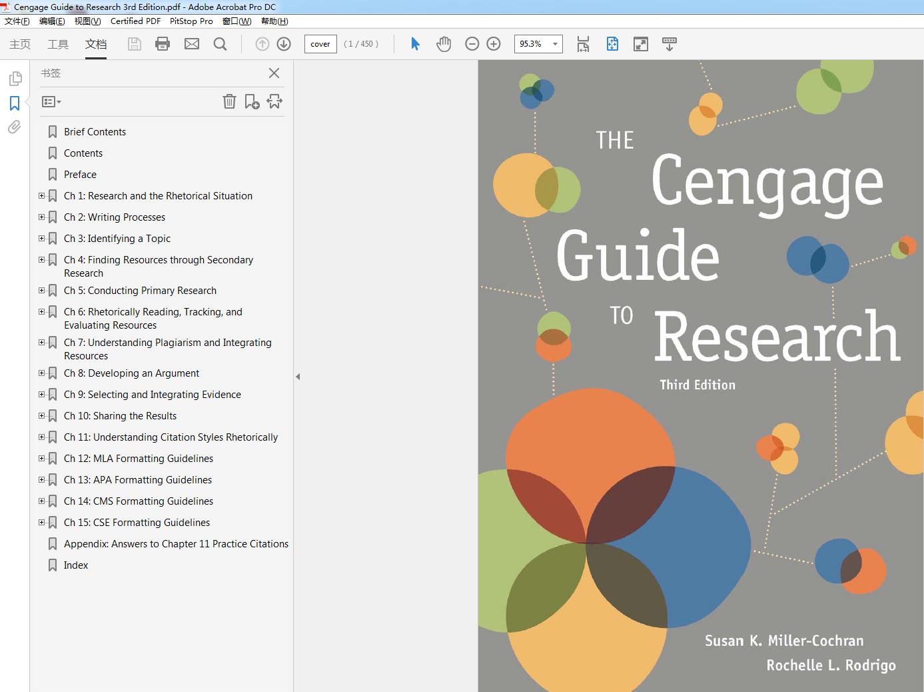924x692 pixels.
Task: Send file by email envelope icon
Action: (192, 44)
